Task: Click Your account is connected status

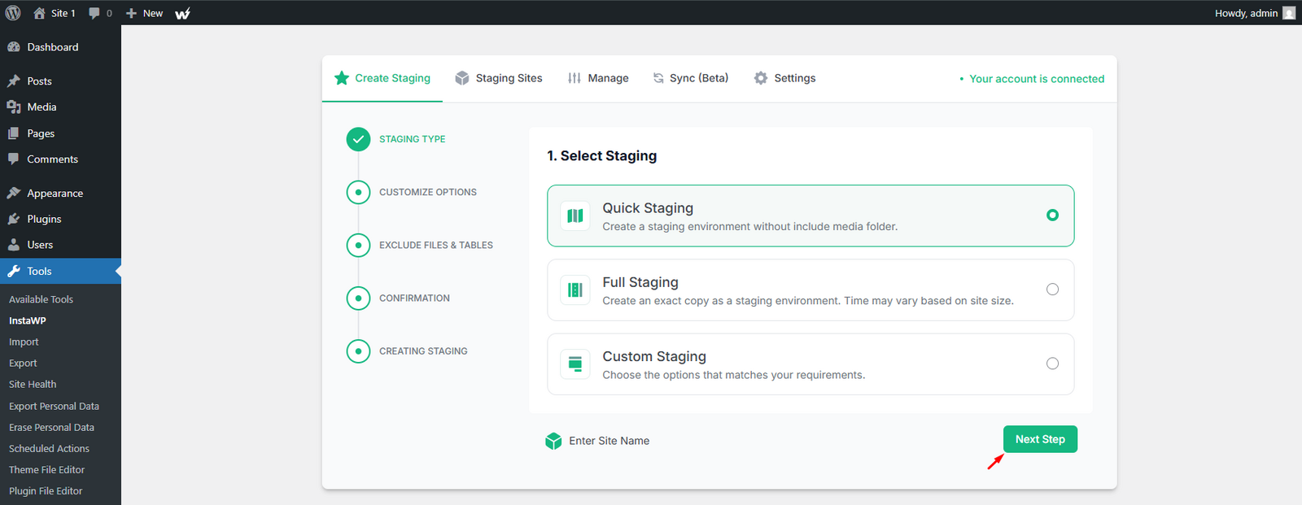Action: click(x=1032, y=79)
